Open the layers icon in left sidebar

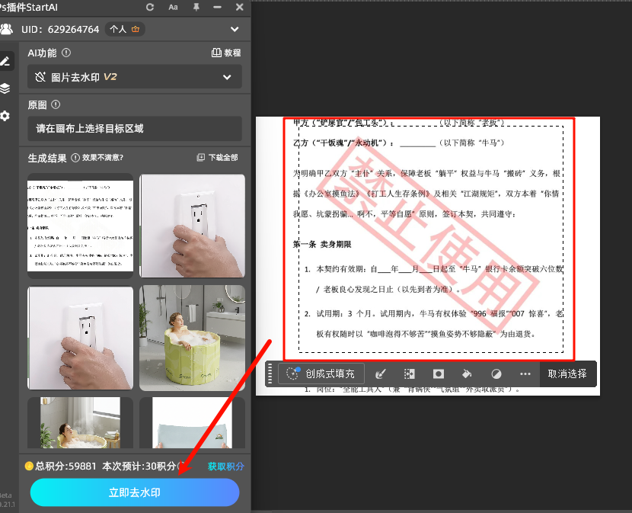click(x=5, y=88)
